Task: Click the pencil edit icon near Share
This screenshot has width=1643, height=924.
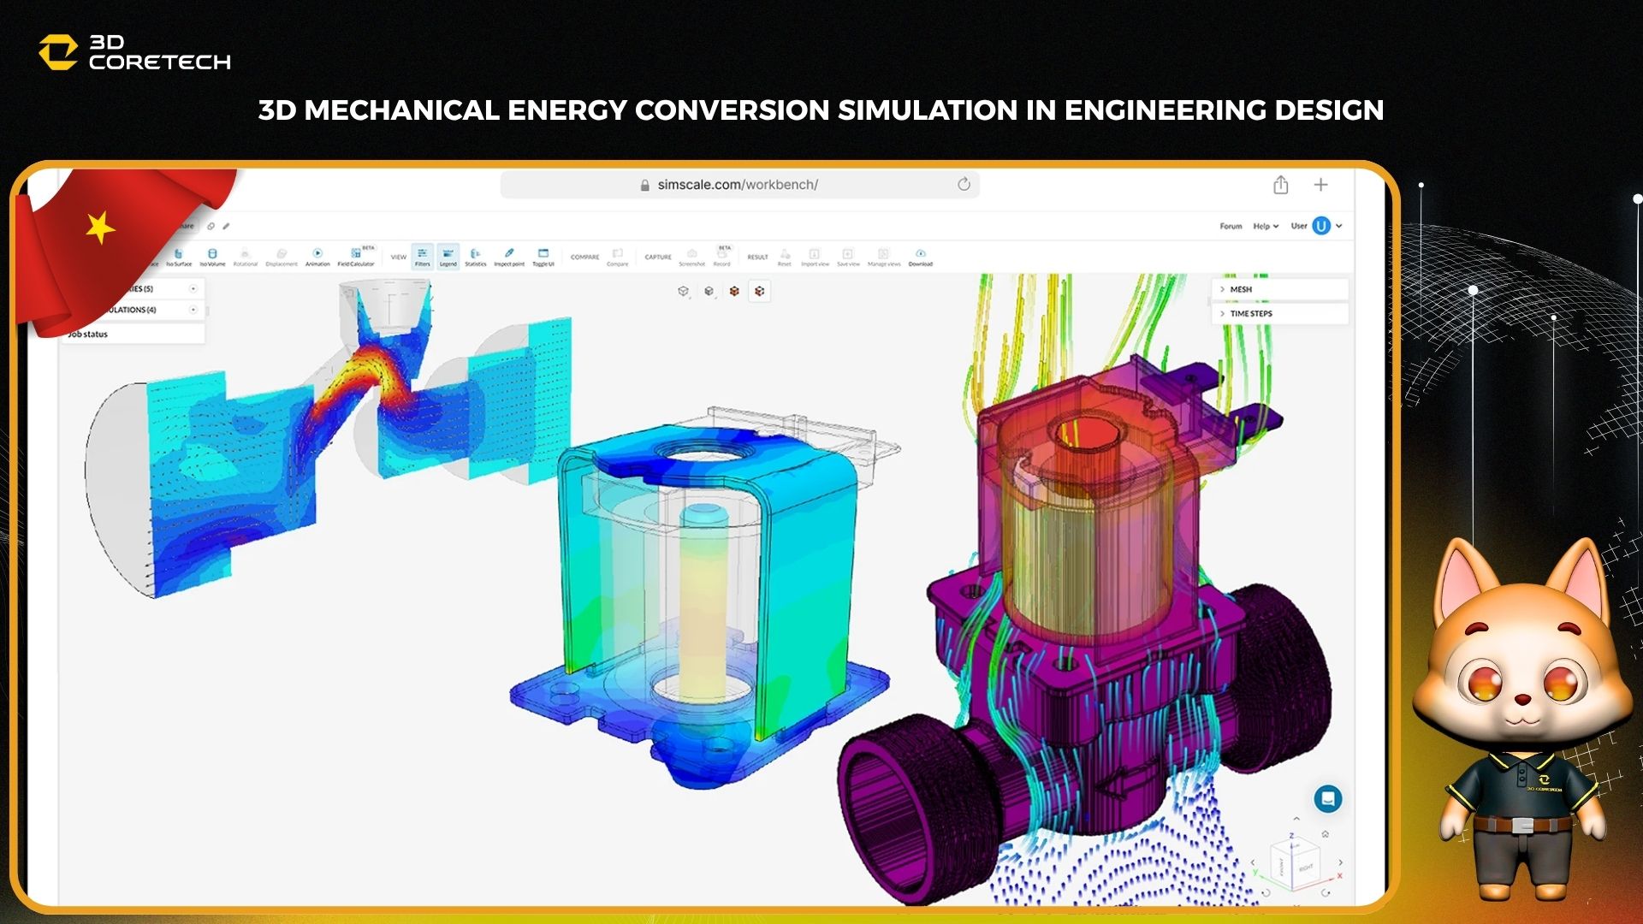Action: tap(226, 227)
